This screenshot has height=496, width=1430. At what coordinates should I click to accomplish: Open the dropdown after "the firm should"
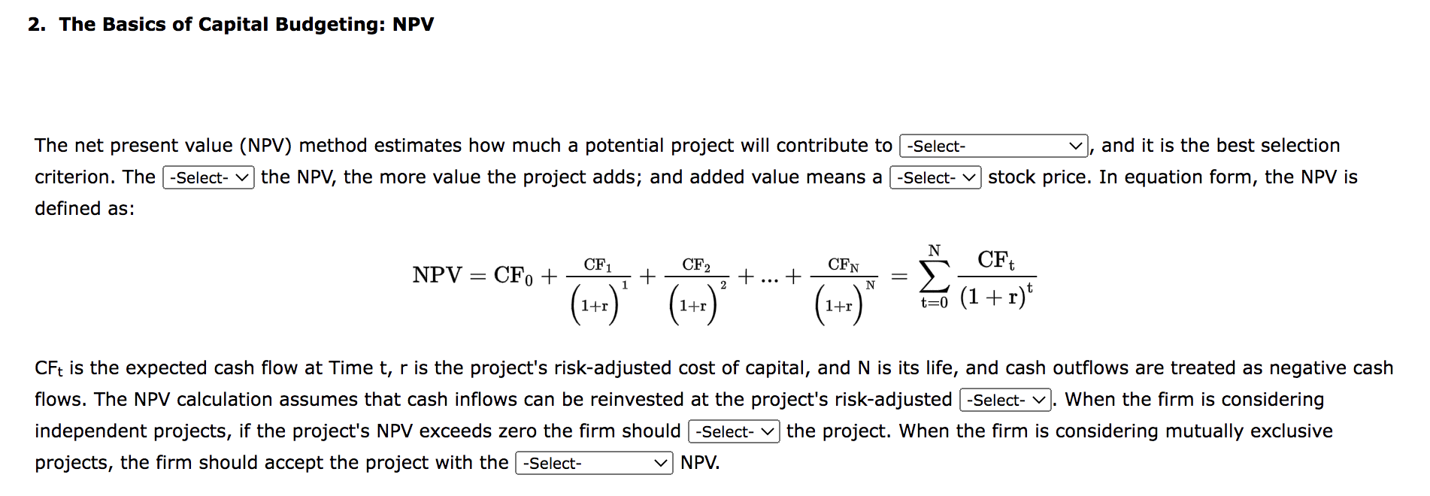click(x=732, y=432)
